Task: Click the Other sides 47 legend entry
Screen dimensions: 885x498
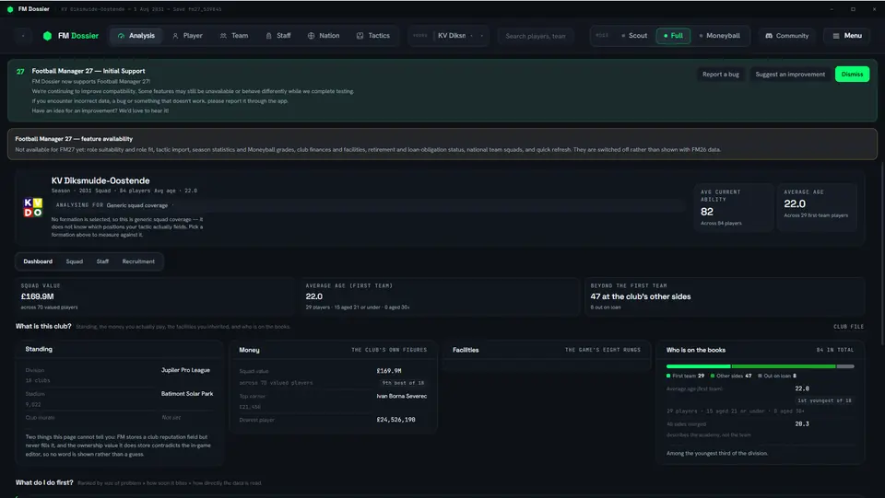Action: pos(731,376)
